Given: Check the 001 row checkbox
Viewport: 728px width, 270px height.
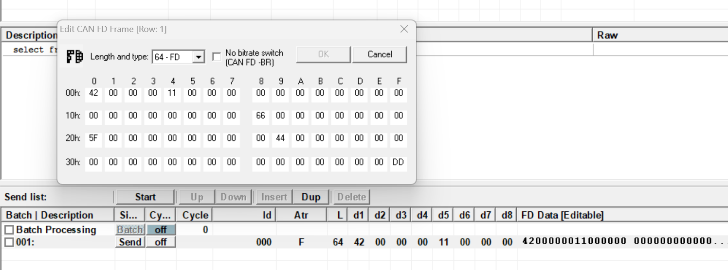Looking at the screenshot, I should pos(9,242).
